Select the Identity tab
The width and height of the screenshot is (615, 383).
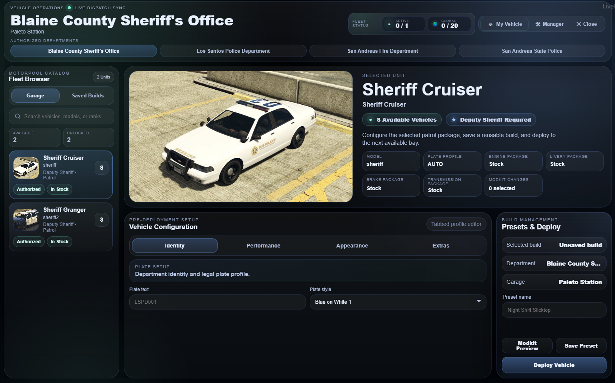click(175, 246)
